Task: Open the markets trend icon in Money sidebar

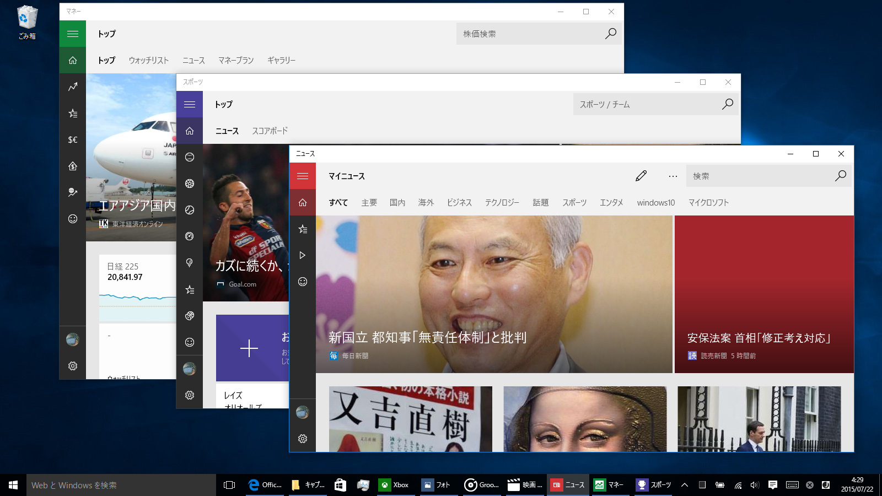Action: [x=73, y=87]
